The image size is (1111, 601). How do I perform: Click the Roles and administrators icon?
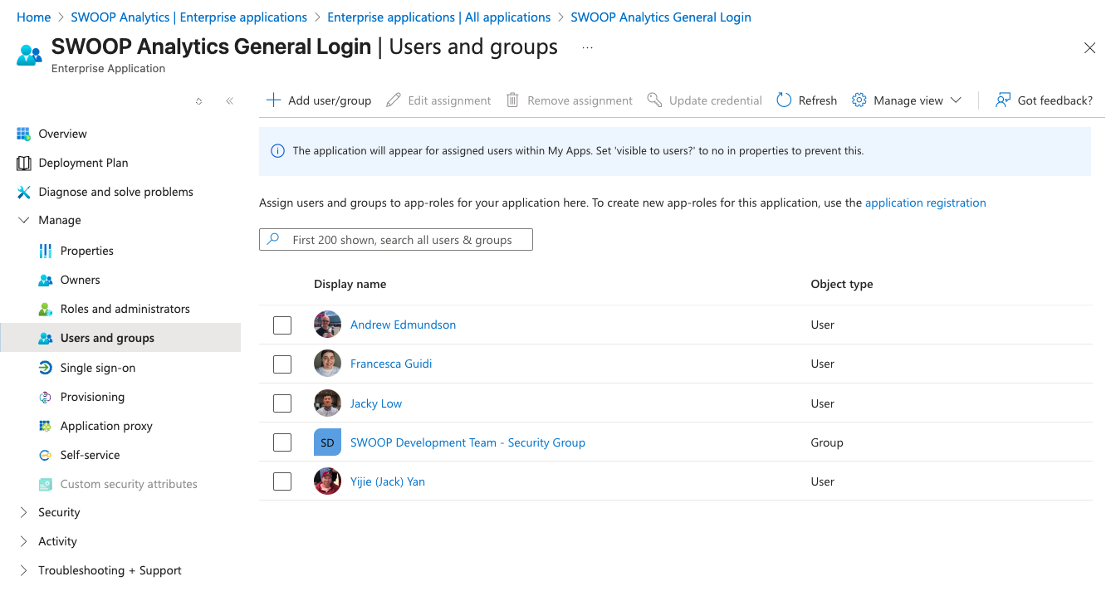point(46,309)
